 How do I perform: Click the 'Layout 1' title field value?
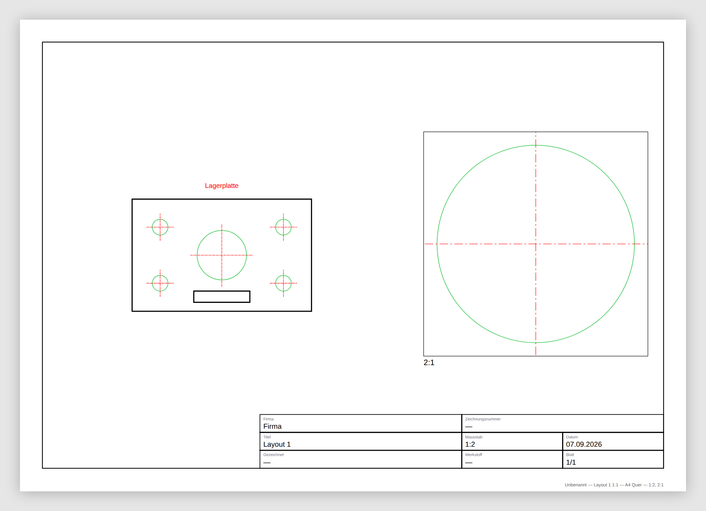[277, 444]
